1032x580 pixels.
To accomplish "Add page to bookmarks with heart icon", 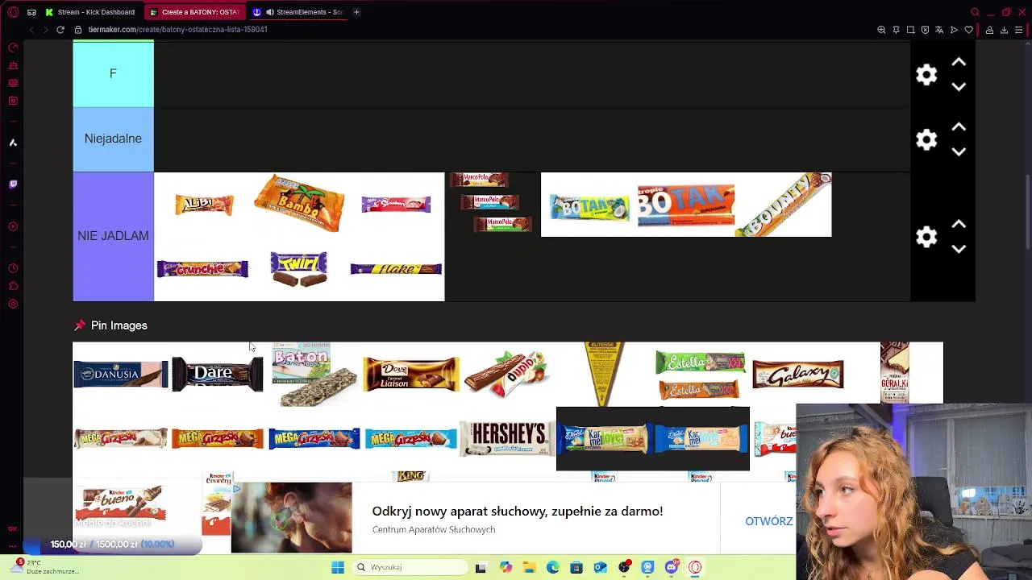I will point(968,30).
